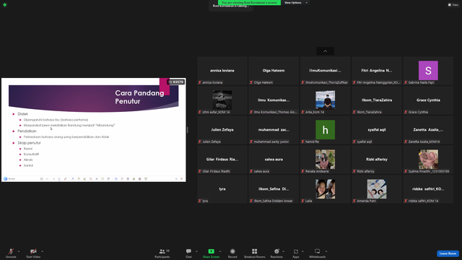
Task: Go to previous slide with left arrow
Action: [48, 178]
